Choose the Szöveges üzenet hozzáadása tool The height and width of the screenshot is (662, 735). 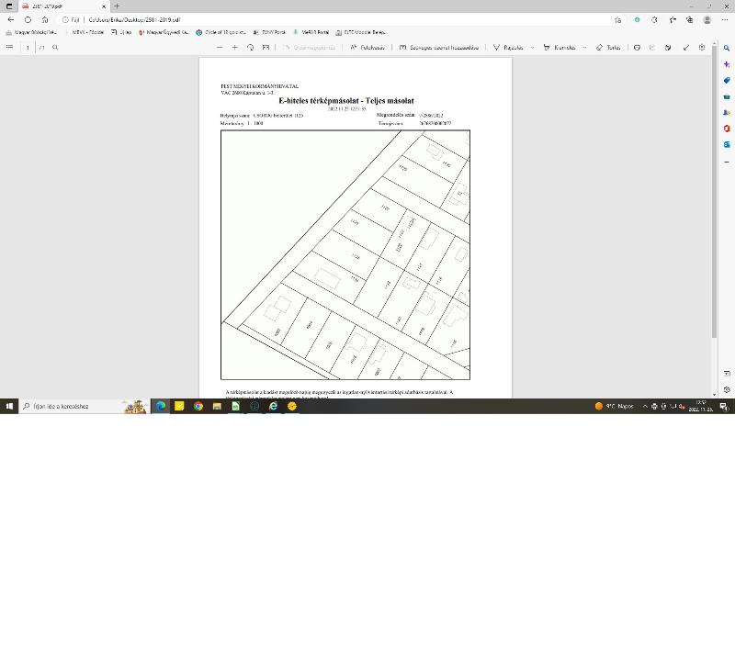(x=439, y=48)
